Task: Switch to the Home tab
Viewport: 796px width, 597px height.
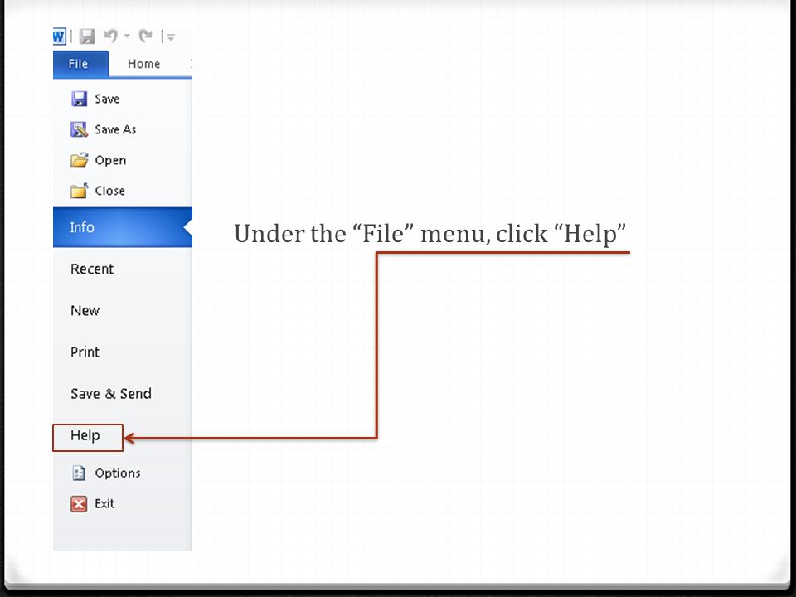Action: point(143,64)
